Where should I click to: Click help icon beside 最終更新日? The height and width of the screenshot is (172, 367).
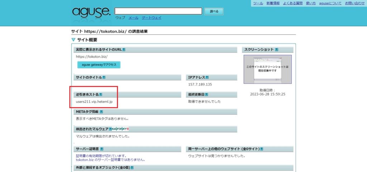coord(206,95)
